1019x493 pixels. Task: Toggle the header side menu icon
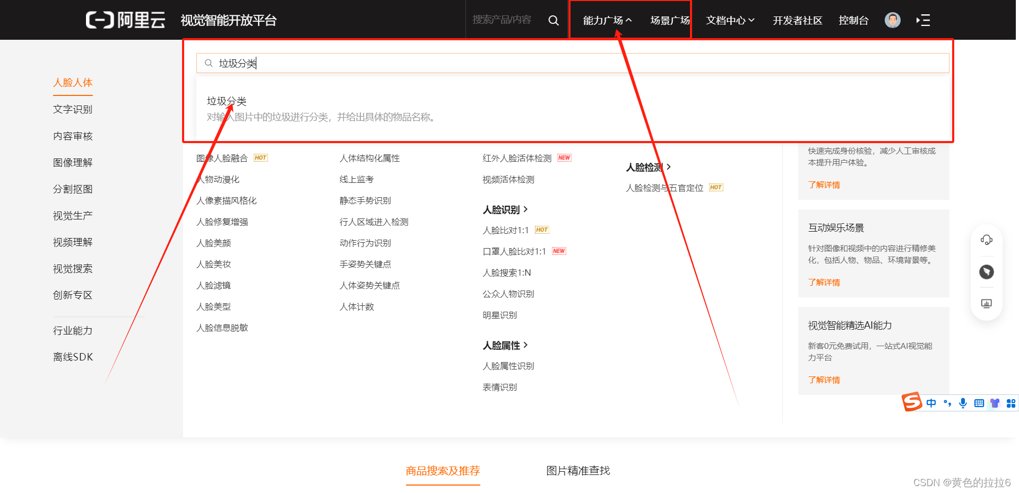point(923,20)
